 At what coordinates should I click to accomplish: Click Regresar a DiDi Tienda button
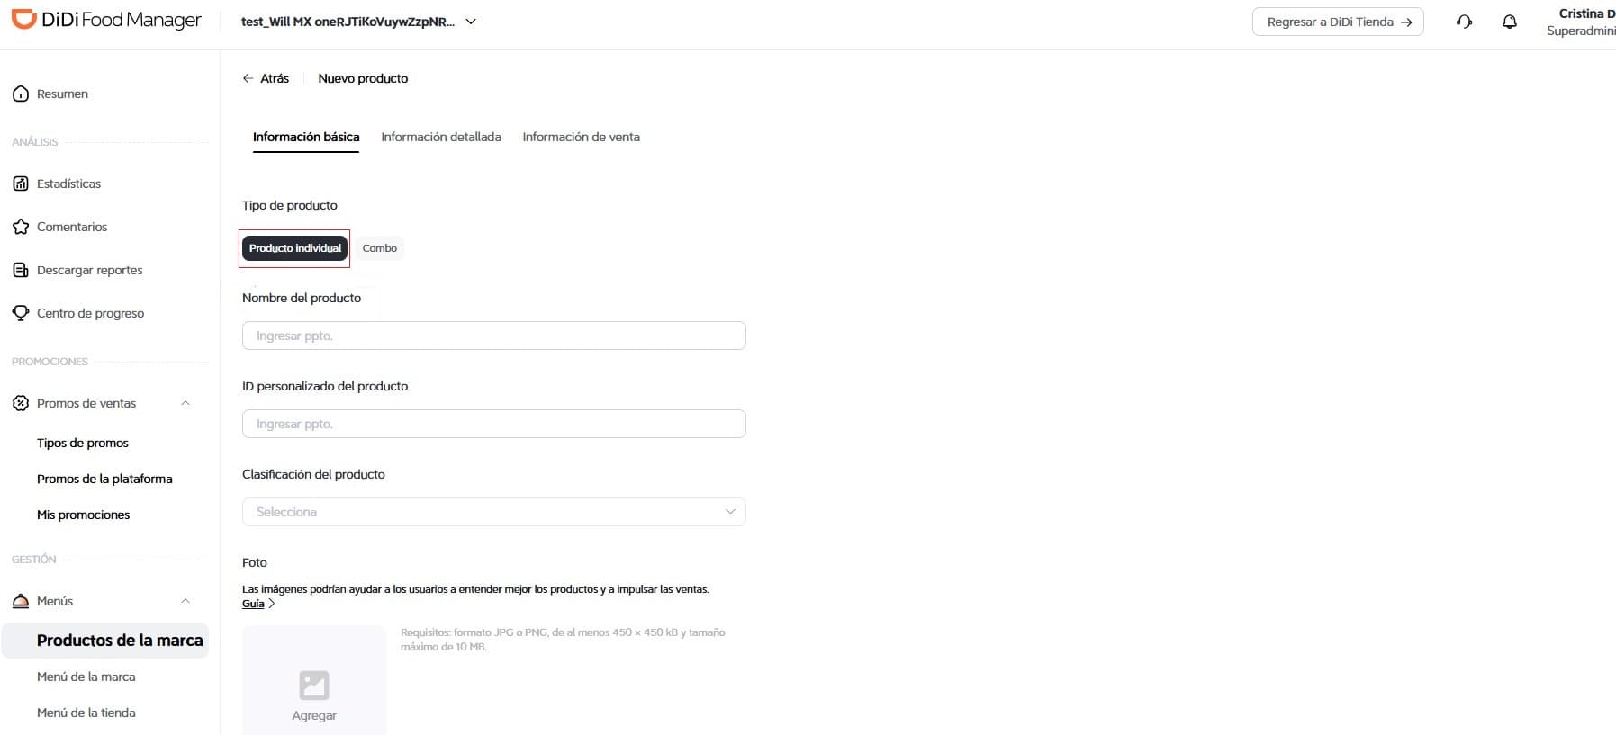point(1338,22)
